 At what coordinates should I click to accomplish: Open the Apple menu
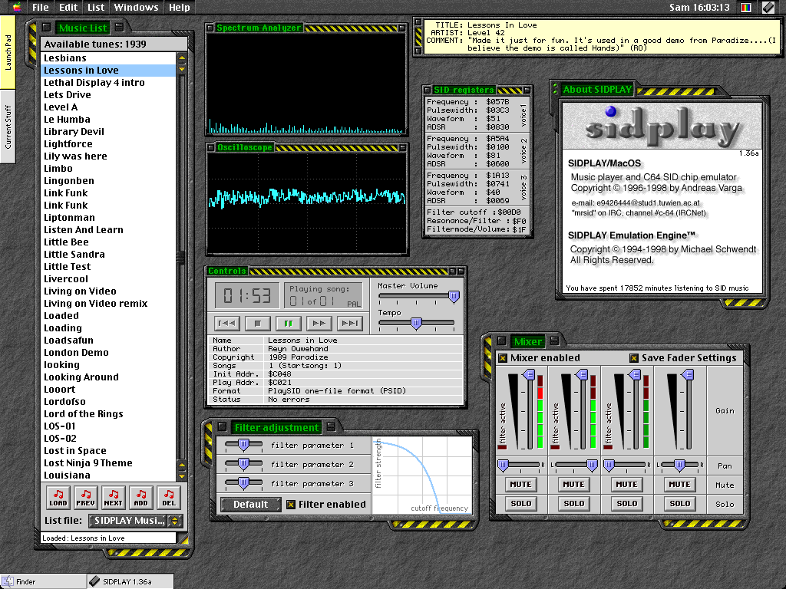click(17, 7)
